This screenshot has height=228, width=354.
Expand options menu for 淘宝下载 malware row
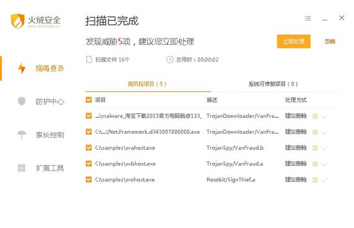[x=315, y=116]
